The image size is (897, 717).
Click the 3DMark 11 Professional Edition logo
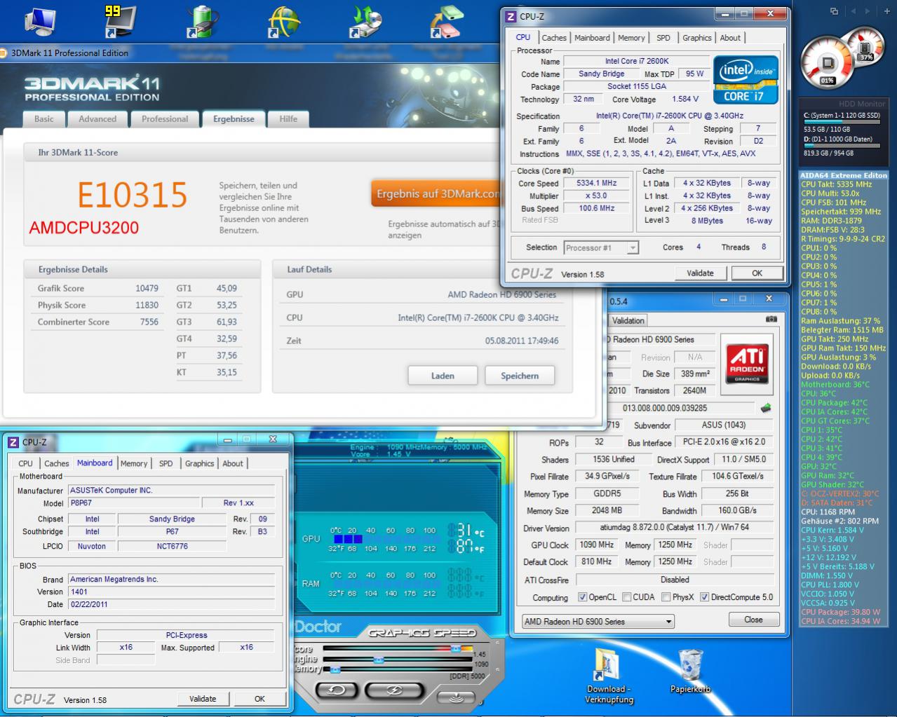click(x=92, y=88)
